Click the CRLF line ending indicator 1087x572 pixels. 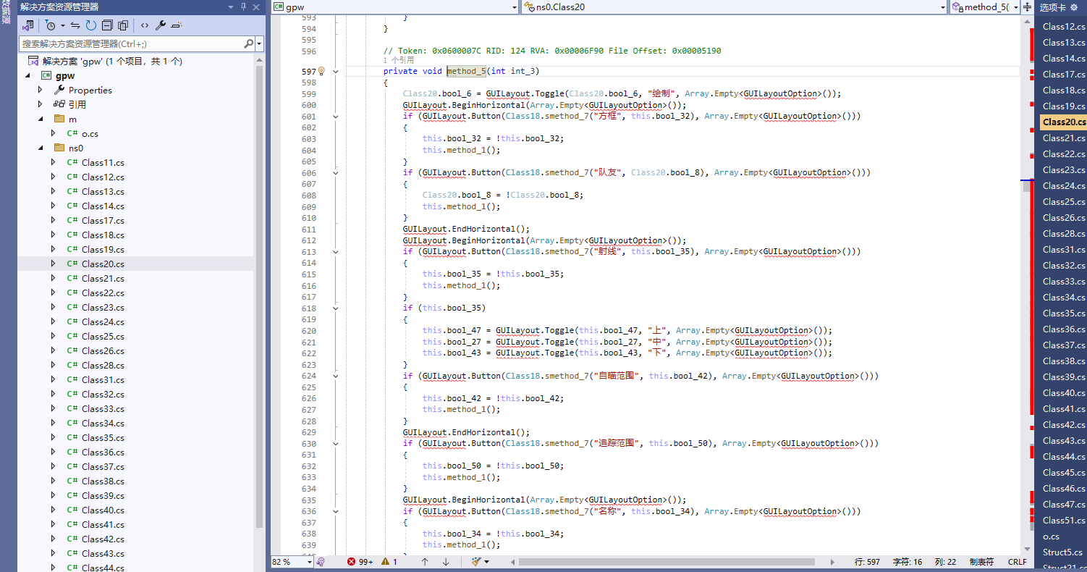pyautogui.click(x=1017, y=562)
